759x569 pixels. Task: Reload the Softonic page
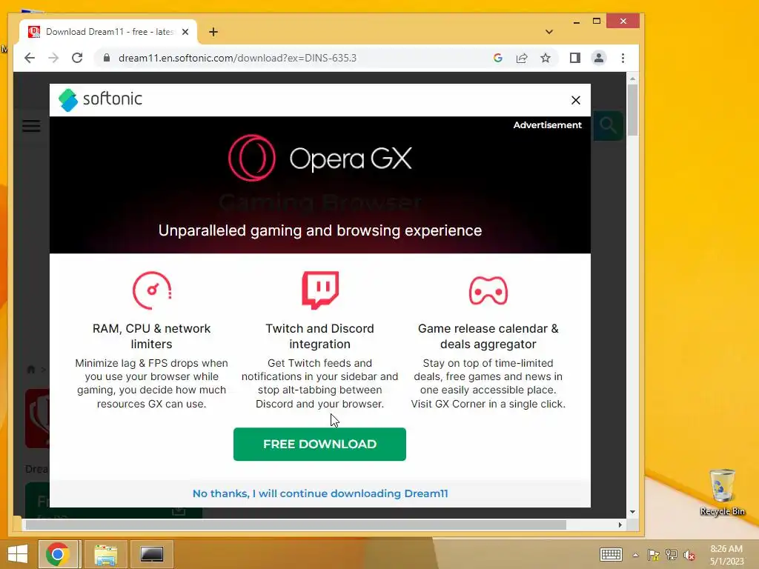[x=77, y=58]
